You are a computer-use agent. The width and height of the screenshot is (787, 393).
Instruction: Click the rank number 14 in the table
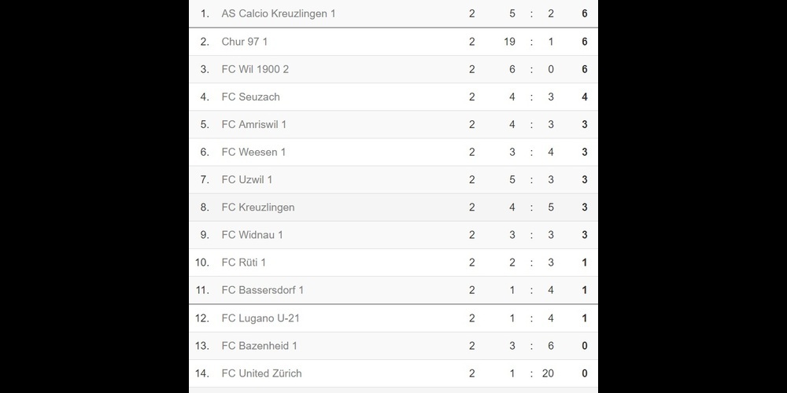[x=201, y=373]
